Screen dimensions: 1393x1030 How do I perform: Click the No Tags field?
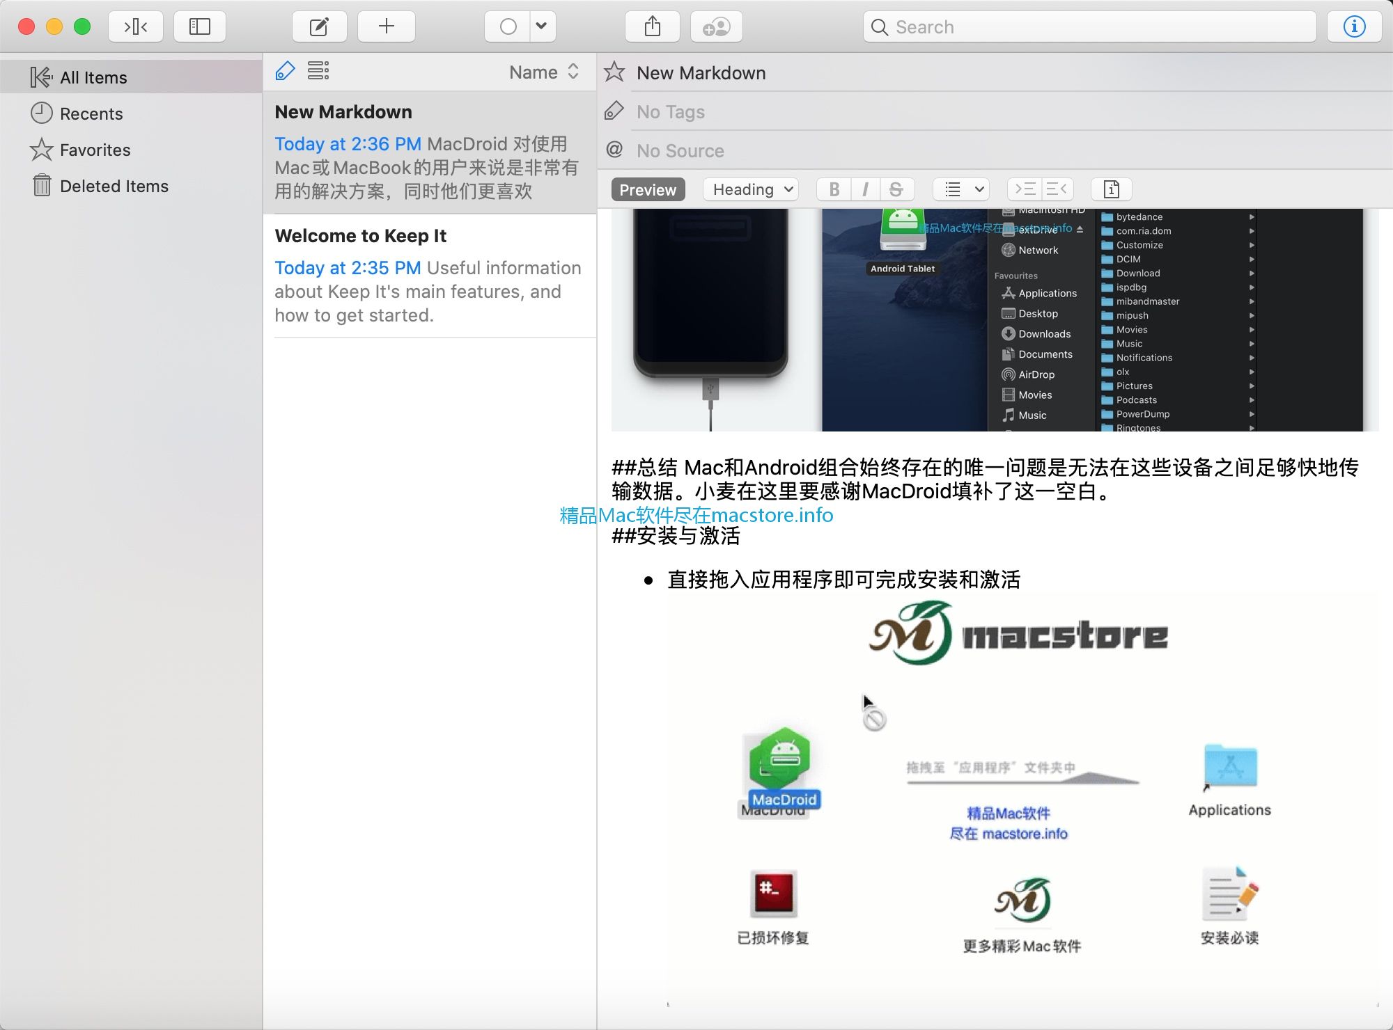click(1010, 111)
